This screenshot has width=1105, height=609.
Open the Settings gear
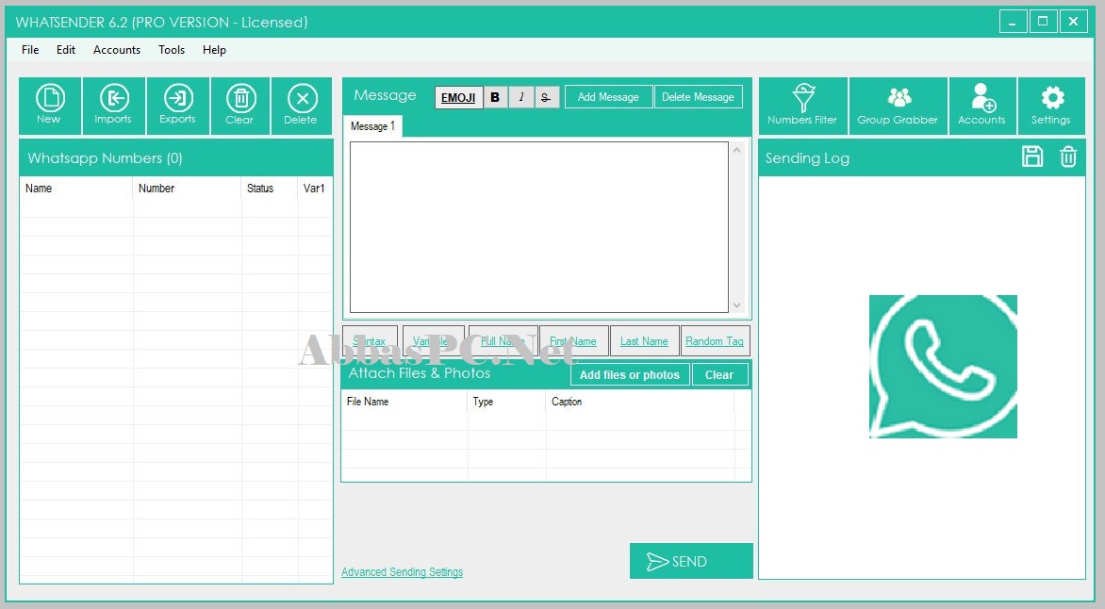point(1051,106)
